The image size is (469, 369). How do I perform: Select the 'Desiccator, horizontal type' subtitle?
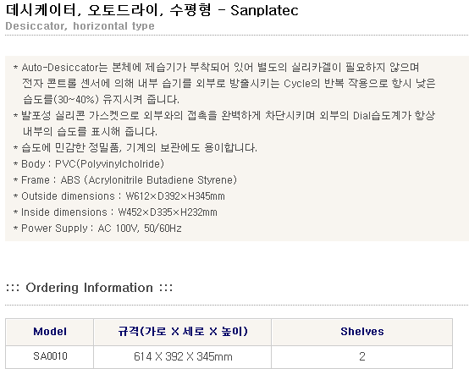click(80, 26)
